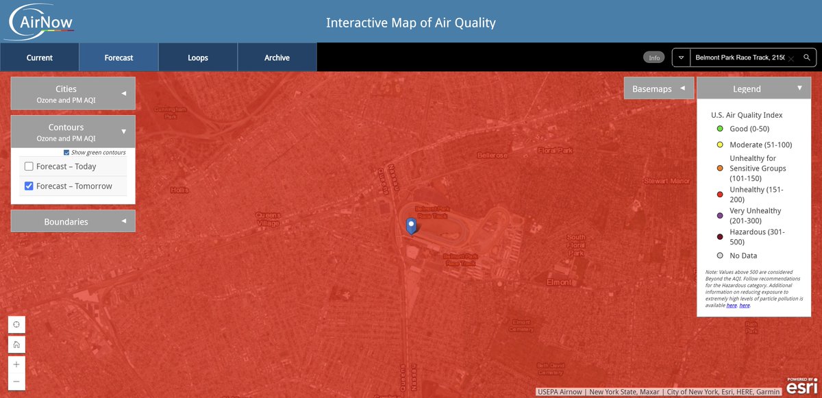Toggle Show green contours

click(66, 152)
